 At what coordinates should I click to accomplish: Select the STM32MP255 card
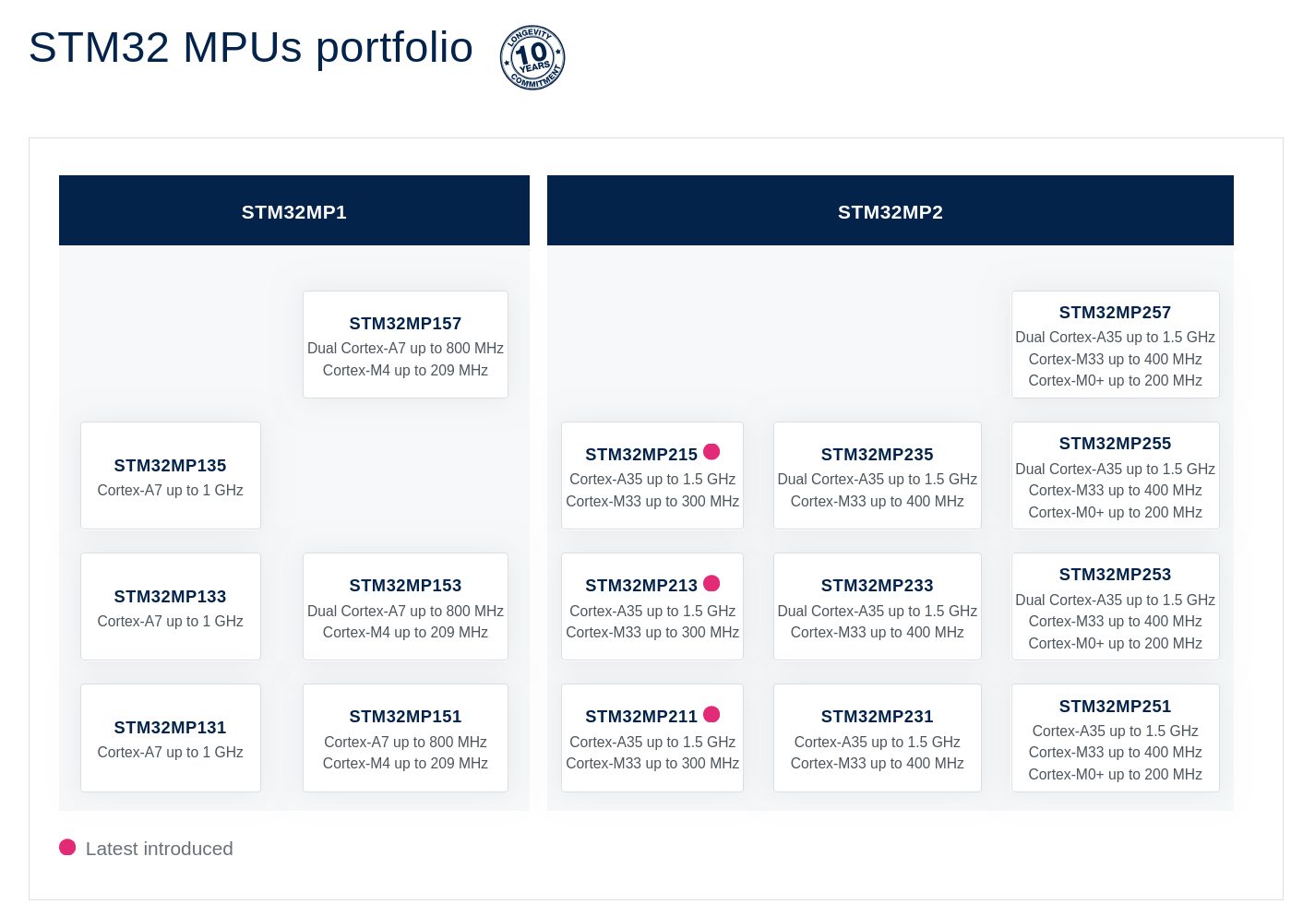click(1116, 476)
